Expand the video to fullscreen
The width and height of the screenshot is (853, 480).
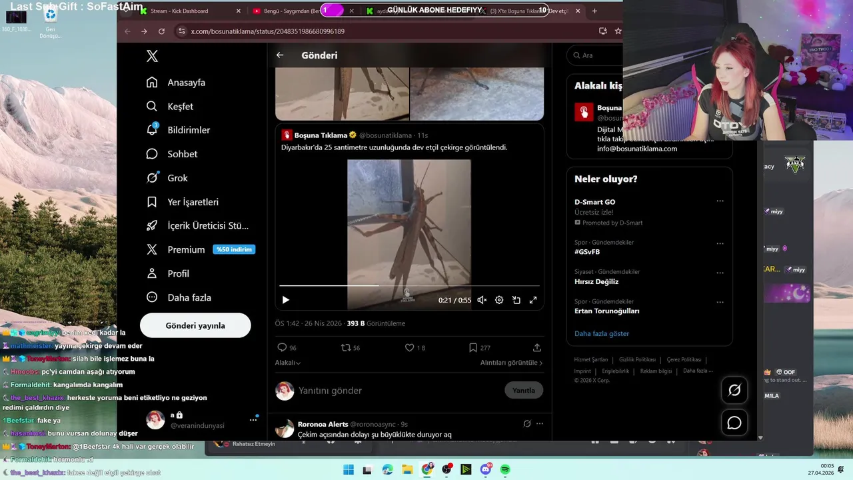[533, 300]
